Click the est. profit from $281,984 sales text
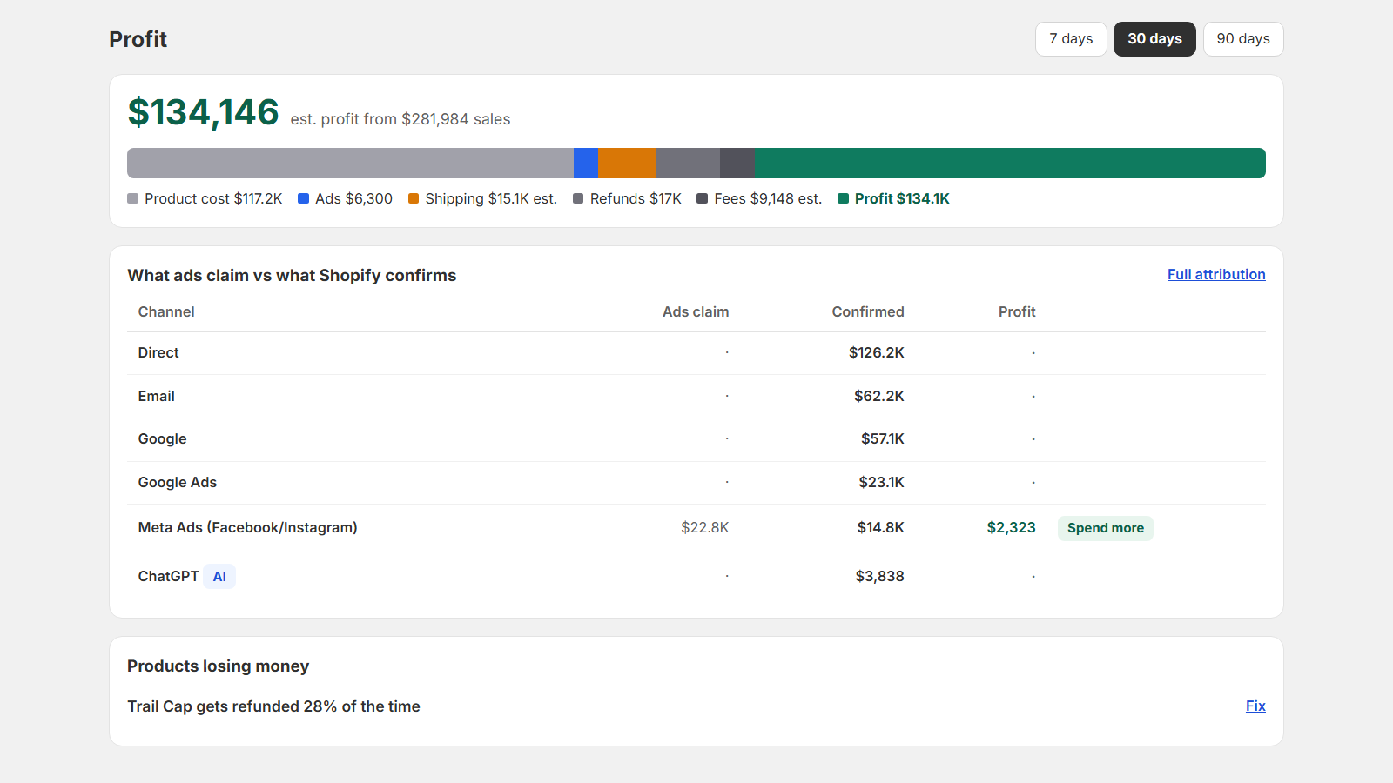Viewport: 1393px width, 783px height. click(x=400, y=119)
